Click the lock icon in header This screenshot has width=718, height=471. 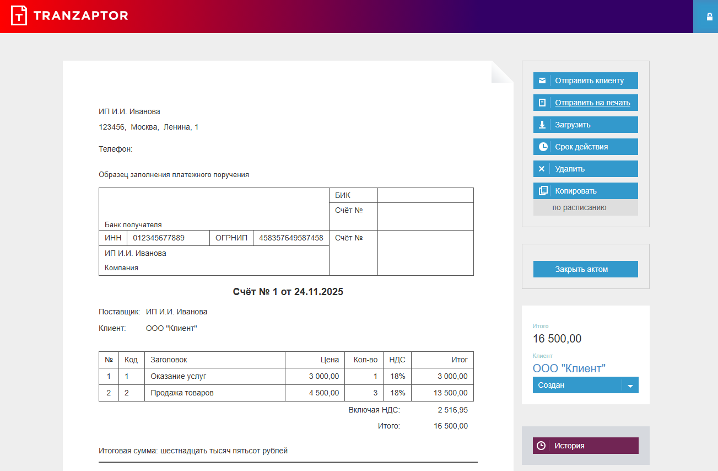710,17
